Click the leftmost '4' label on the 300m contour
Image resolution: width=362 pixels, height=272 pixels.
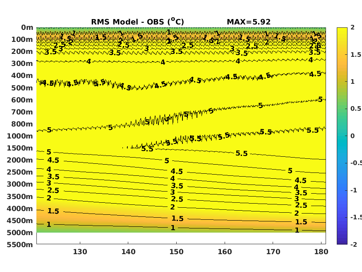[x=89, y=61]
